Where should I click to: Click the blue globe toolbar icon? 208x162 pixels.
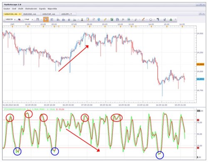[x=99, y=20]
